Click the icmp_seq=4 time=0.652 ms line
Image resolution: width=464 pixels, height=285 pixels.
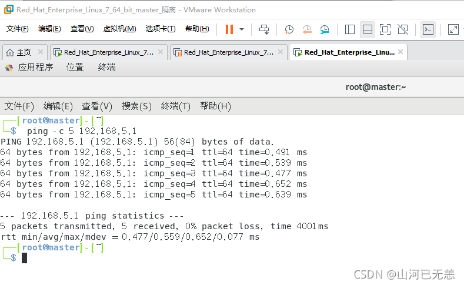click(x=153, y=184)
